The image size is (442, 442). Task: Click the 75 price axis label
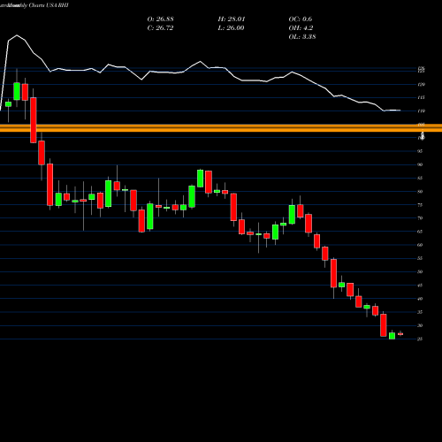tap(421, 205)
